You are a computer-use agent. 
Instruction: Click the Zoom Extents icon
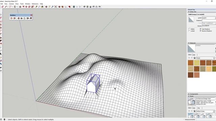55,7
